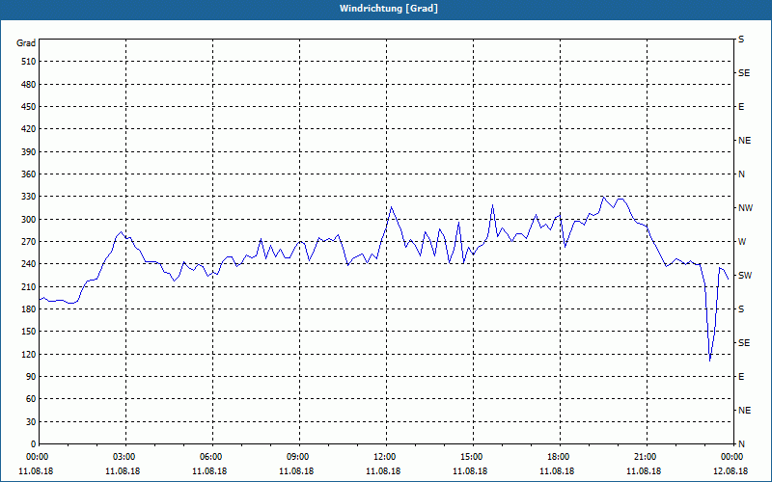Select the 210 y-axis value
The image size is (772, 482).
click(x=29, y=286)
